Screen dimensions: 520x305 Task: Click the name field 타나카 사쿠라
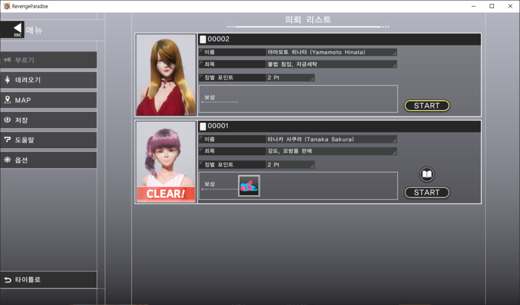click(x=332, y=139)
